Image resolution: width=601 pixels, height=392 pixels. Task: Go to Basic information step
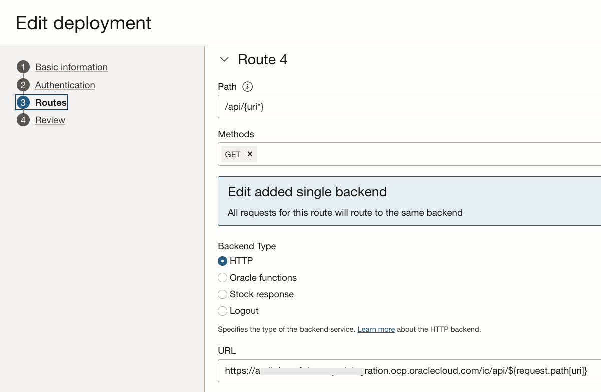click(71, 67)
